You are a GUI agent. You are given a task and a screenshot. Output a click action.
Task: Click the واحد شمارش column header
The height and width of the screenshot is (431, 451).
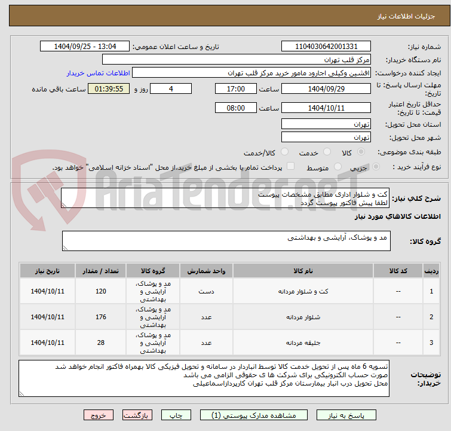pyautogui.click(x=206, y=271)
